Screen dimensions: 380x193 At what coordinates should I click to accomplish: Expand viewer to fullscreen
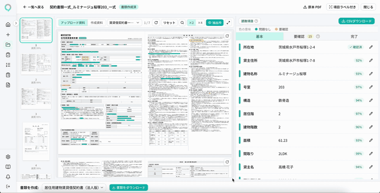coord(228,22)
